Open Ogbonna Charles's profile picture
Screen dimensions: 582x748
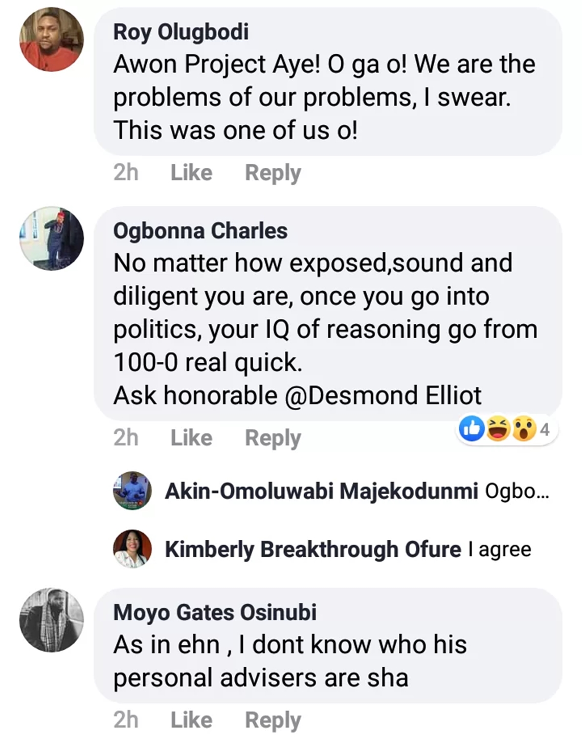(x=51, y=238)
